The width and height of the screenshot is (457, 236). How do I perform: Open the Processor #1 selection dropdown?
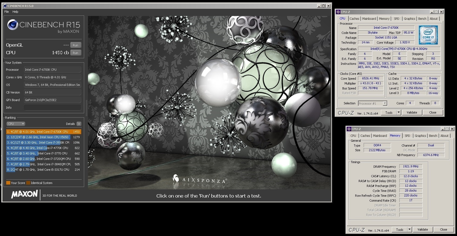coord(373,103)
